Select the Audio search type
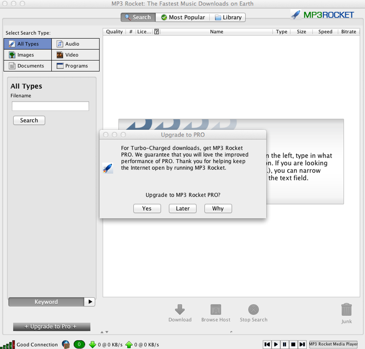The height and width of the screenshot is (349, 365). [x=76, y=44]
